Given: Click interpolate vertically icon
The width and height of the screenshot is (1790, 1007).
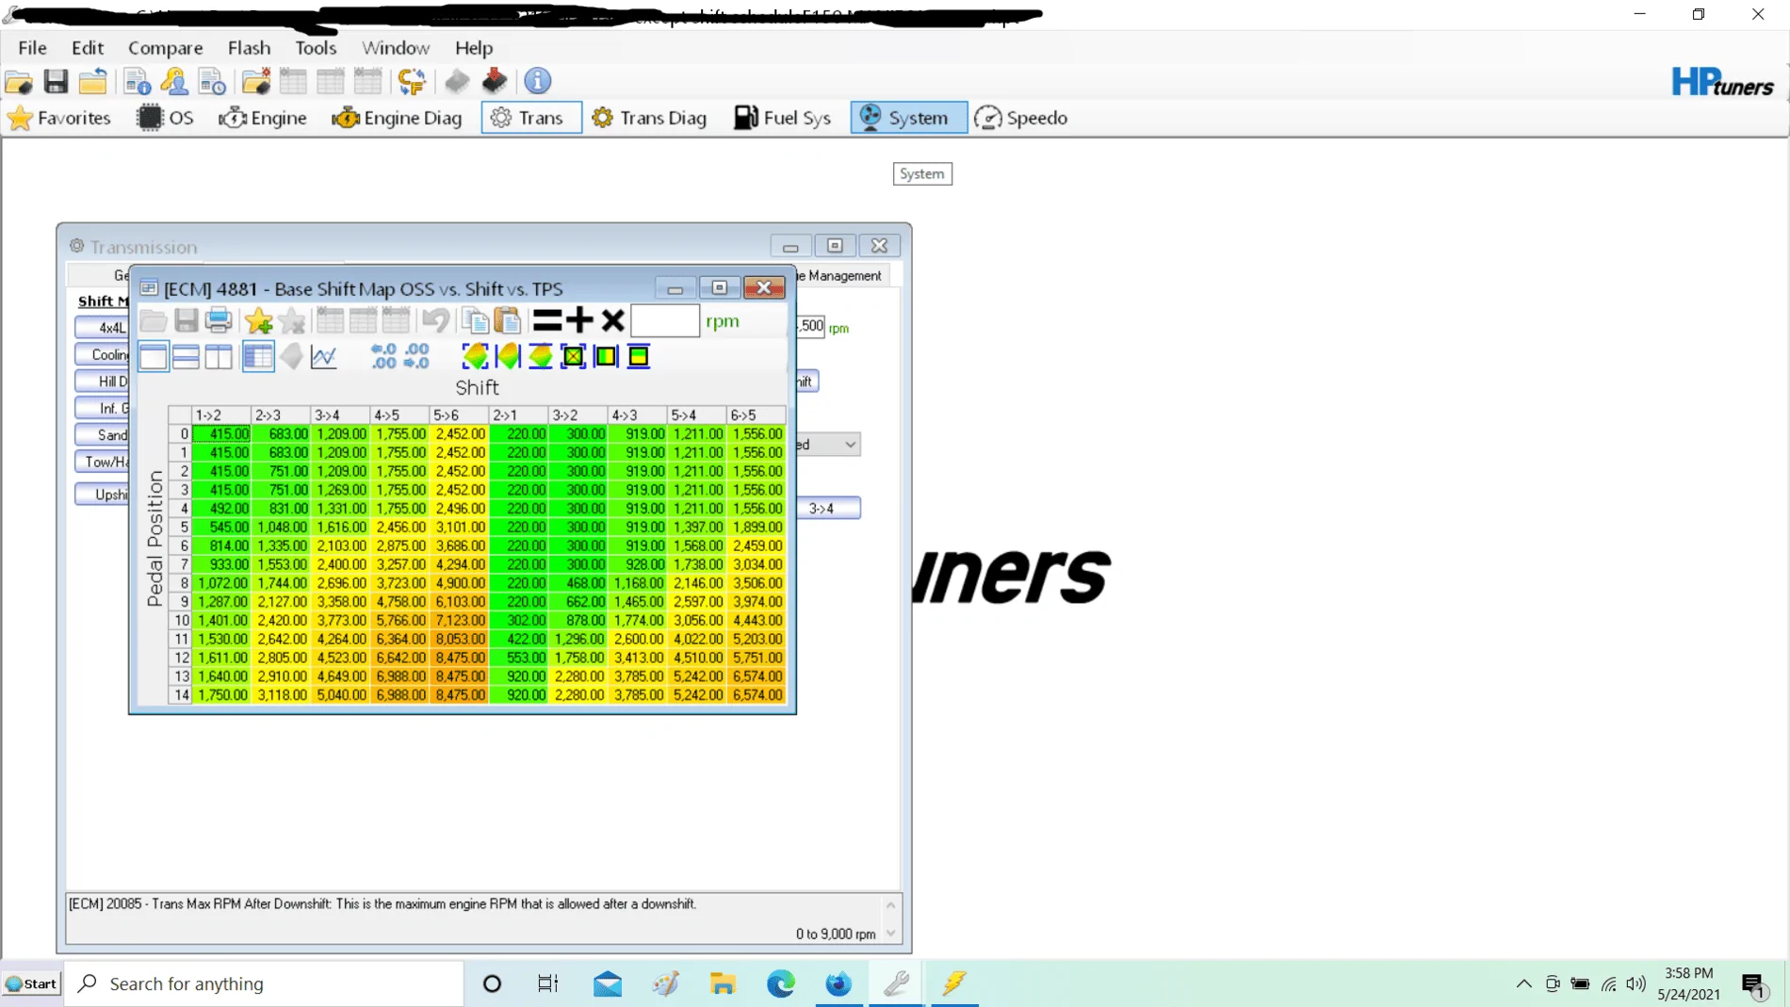Looking at the screenshot, I should 541,356.
